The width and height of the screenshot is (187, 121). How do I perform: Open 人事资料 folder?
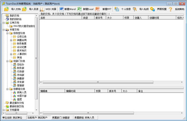(22, 54)
